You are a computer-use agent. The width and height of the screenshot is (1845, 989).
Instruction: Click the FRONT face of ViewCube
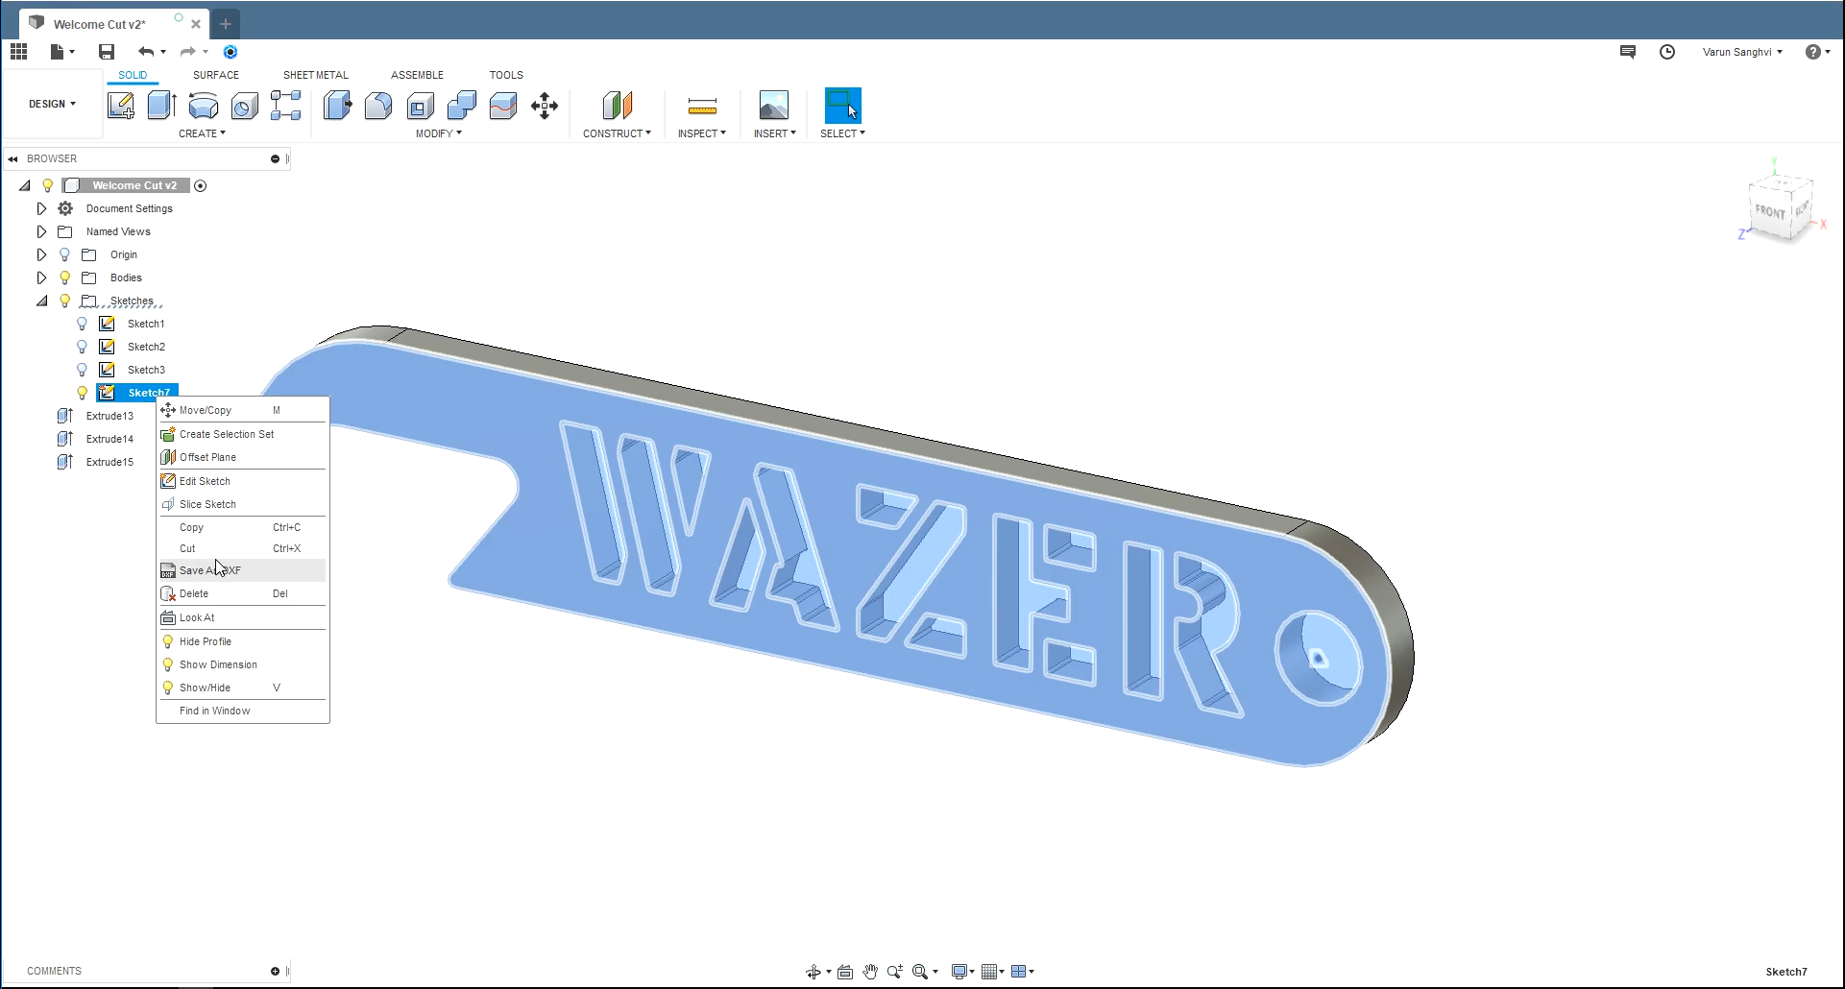tap(1770, 212)
